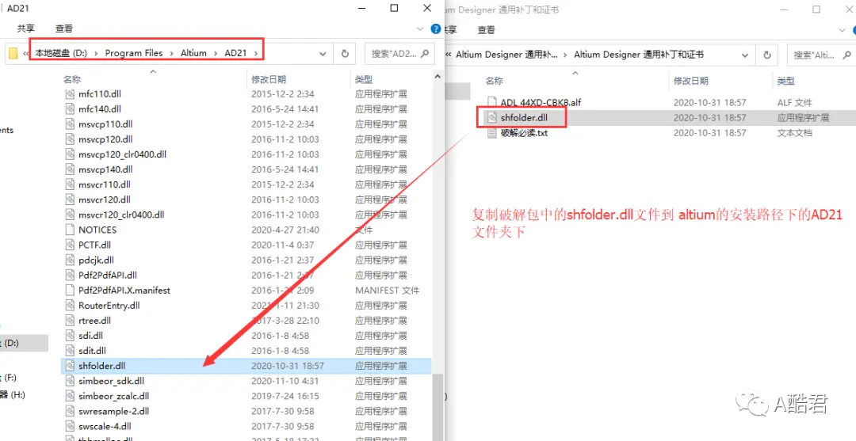Click the PCTF.dll file icon
This screenshot has width=856, height=441.
69,245
